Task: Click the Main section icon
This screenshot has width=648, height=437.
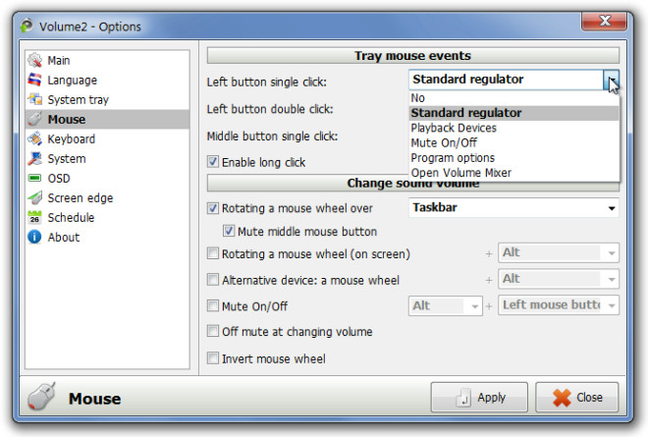Action: pyautogui.click(x=34, y=60)
